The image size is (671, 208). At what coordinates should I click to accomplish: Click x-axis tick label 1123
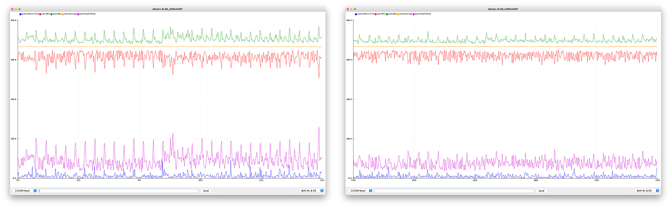pos(261,181)
